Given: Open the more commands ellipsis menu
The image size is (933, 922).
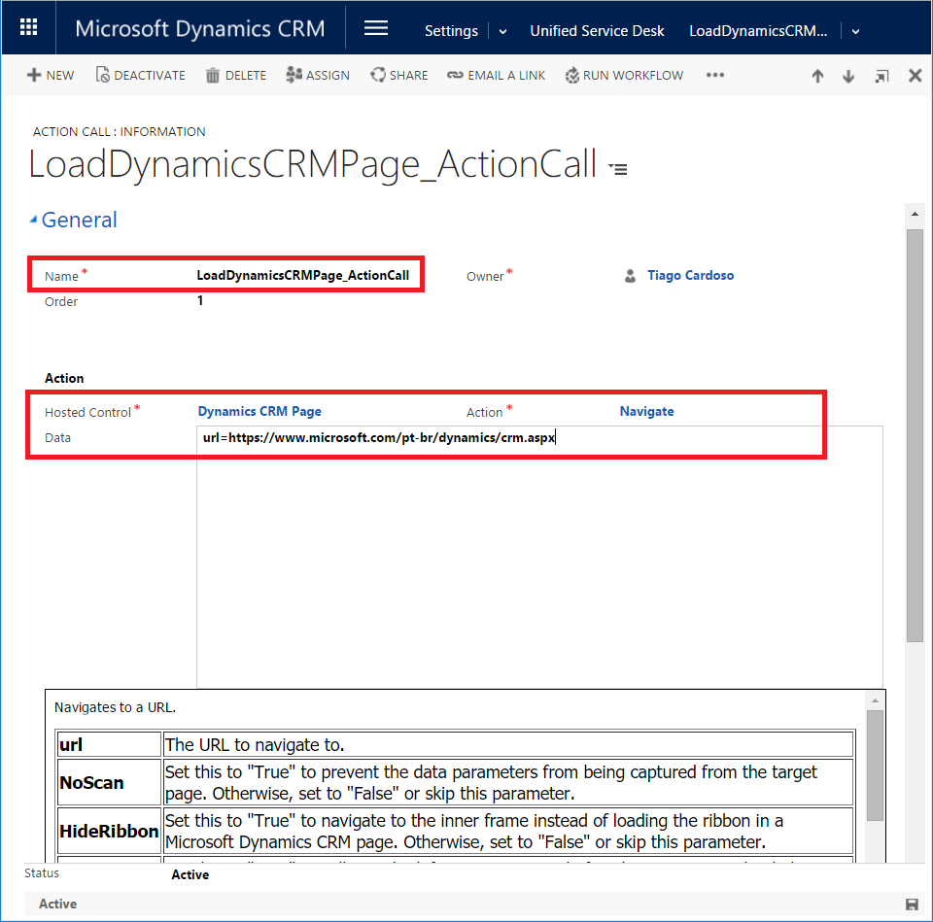Looking at the screenshot, I should tap(715, 75).
